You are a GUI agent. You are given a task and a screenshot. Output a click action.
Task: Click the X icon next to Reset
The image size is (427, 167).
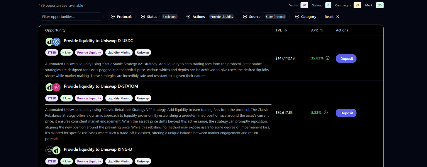point(338,17)
